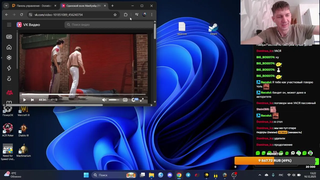Open the weather widget showing -11°C
This screenshot has width=320, height=180.
pyautogui.click(x=13, y=175)
